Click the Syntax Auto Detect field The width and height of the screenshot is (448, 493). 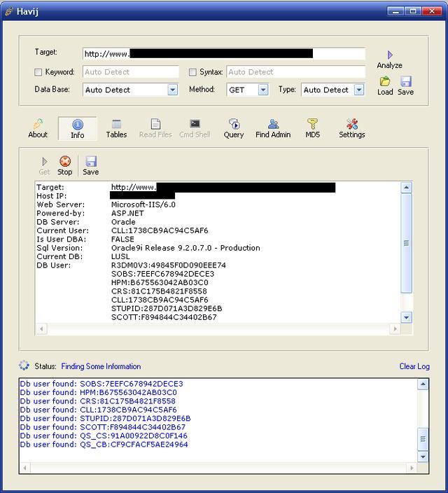coord(296,72)
